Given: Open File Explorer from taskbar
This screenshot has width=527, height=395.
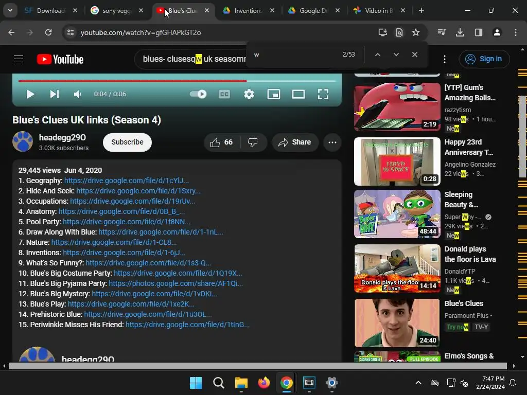Looking at the screenshot, I should [x=241, y=383].
